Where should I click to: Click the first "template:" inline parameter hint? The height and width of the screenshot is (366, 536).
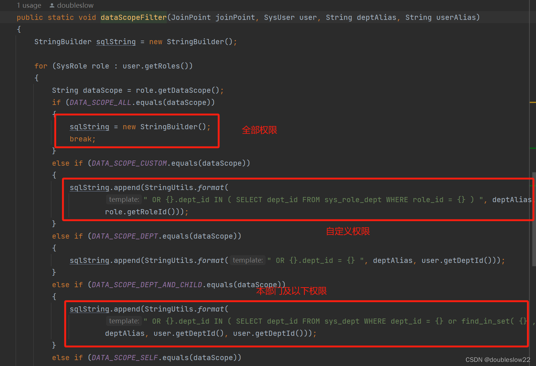[124, 199]
